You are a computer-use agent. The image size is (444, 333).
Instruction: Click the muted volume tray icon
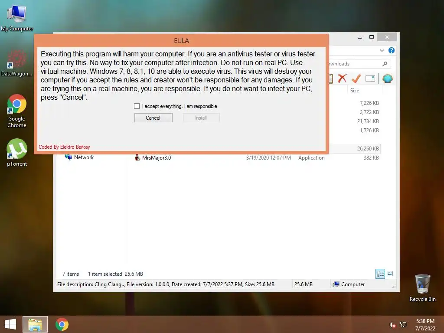[392, 325]
